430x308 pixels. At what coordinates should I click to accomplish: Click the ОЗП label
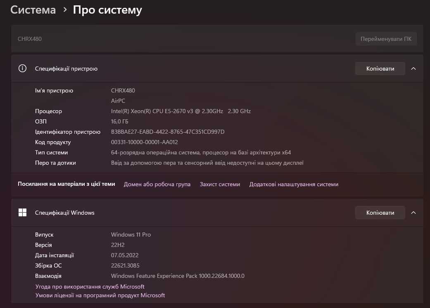pyautogui.click(x=41, y=121)
